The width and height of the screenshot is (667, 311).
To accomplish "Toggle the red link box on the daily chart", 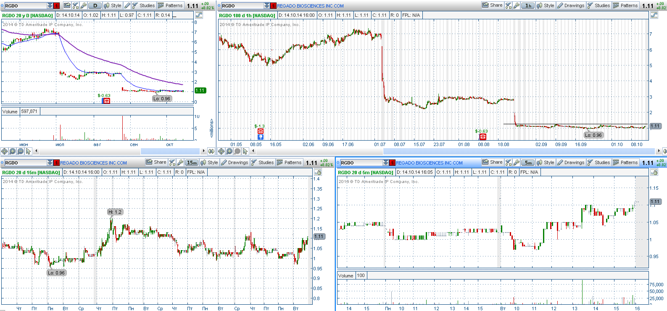I will coord(57,6).
